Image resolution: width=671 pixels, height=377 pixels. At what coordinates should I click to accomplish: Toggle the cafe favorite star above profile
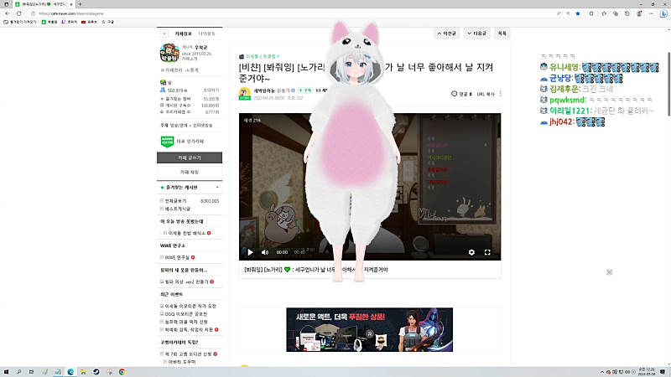pos(164,34)
